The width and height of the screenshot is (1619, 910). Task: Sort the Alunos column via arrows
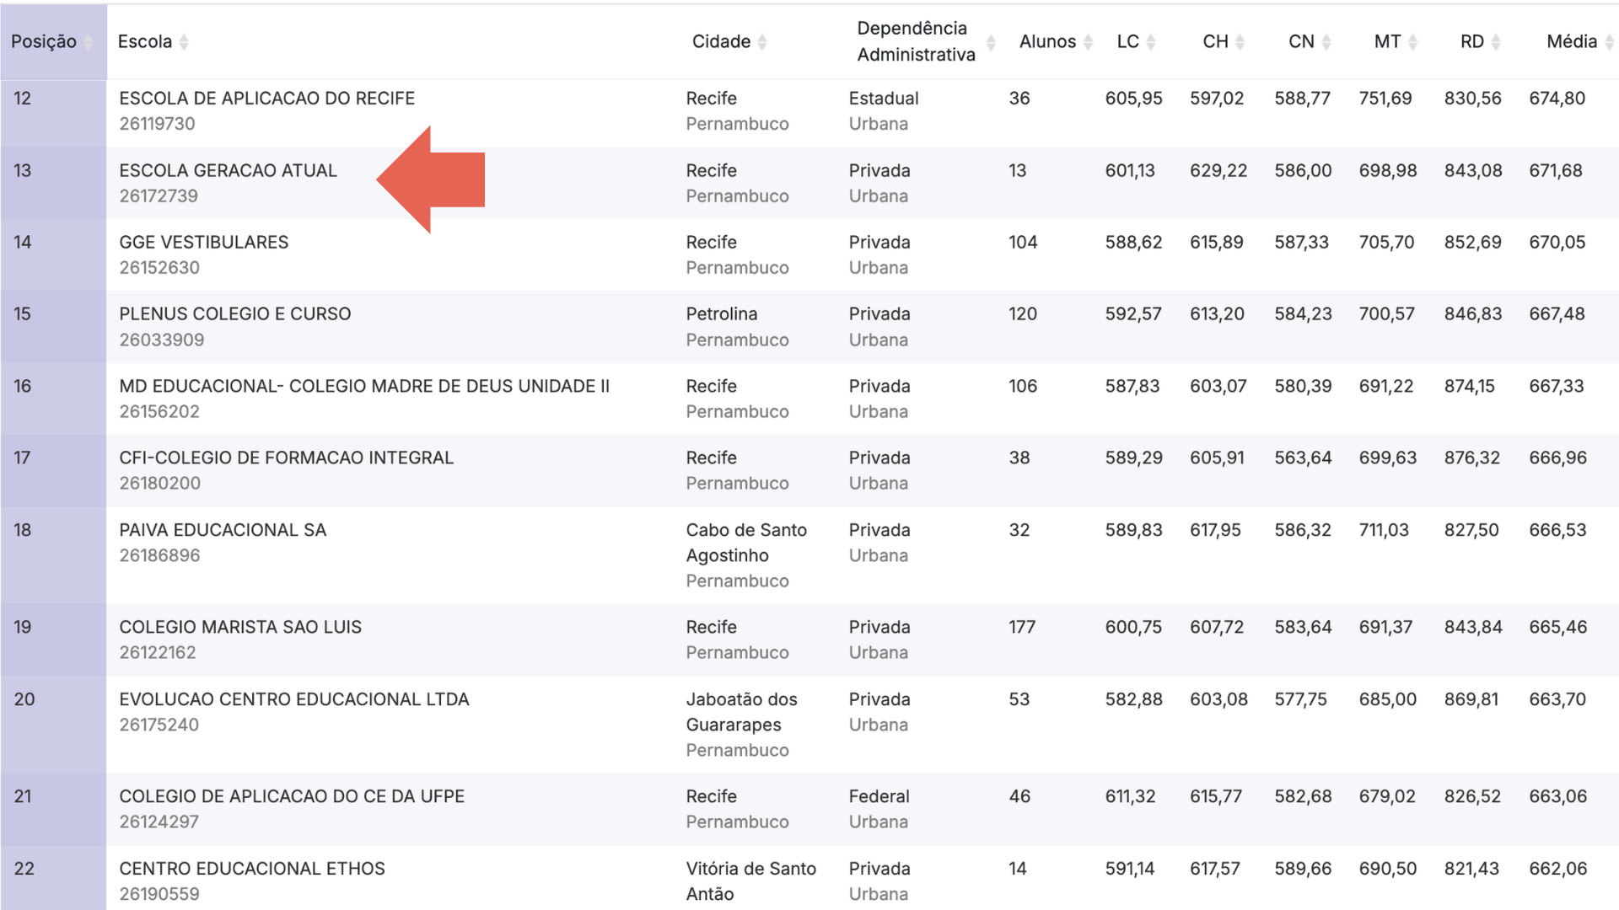pos(1088,42)
